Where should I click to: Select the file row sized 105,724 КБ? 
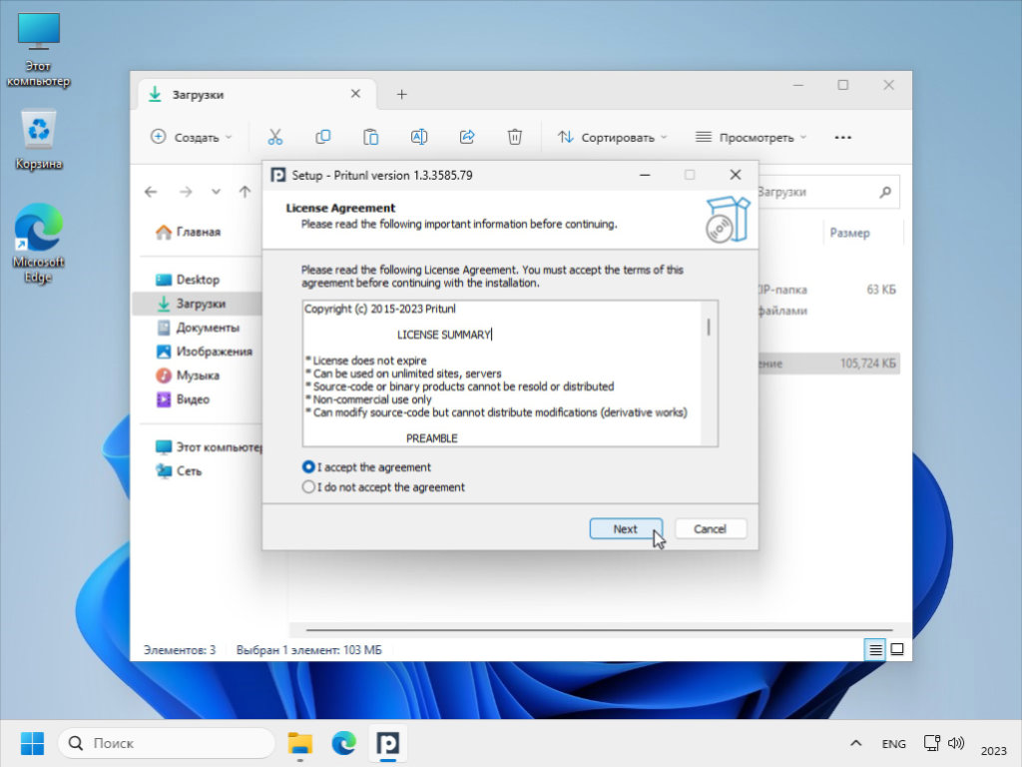(829, 364)
